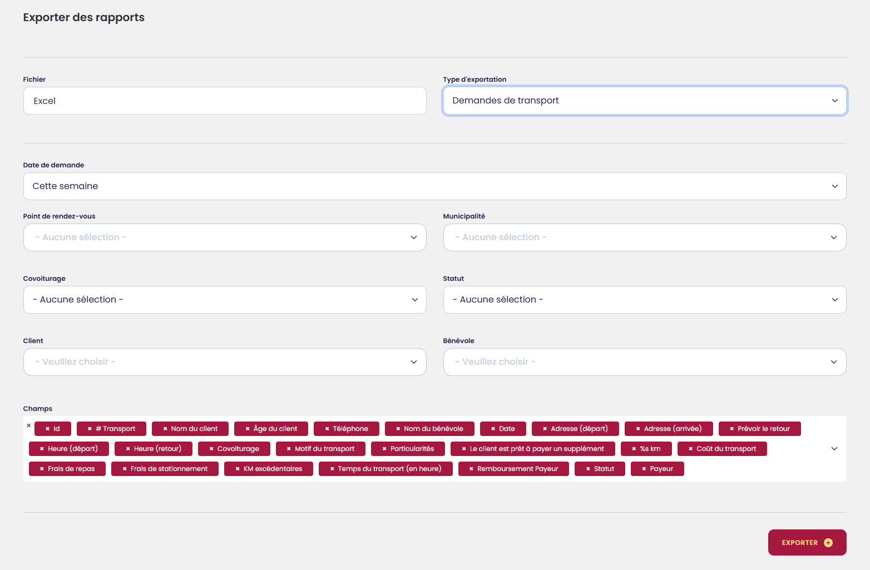Choose a client from the Client dropdown
Image resolution: width=870 pixels, height=570 pixels.
click(x=225, y=362)
